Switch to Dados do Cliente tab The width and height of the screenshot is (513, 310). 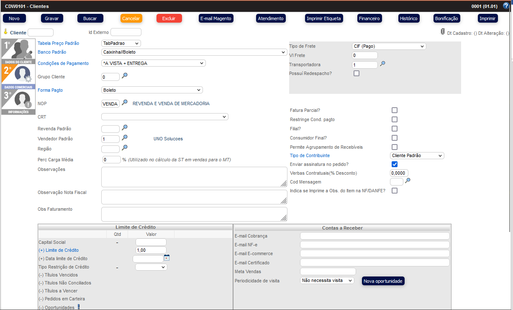coord(17,52)
